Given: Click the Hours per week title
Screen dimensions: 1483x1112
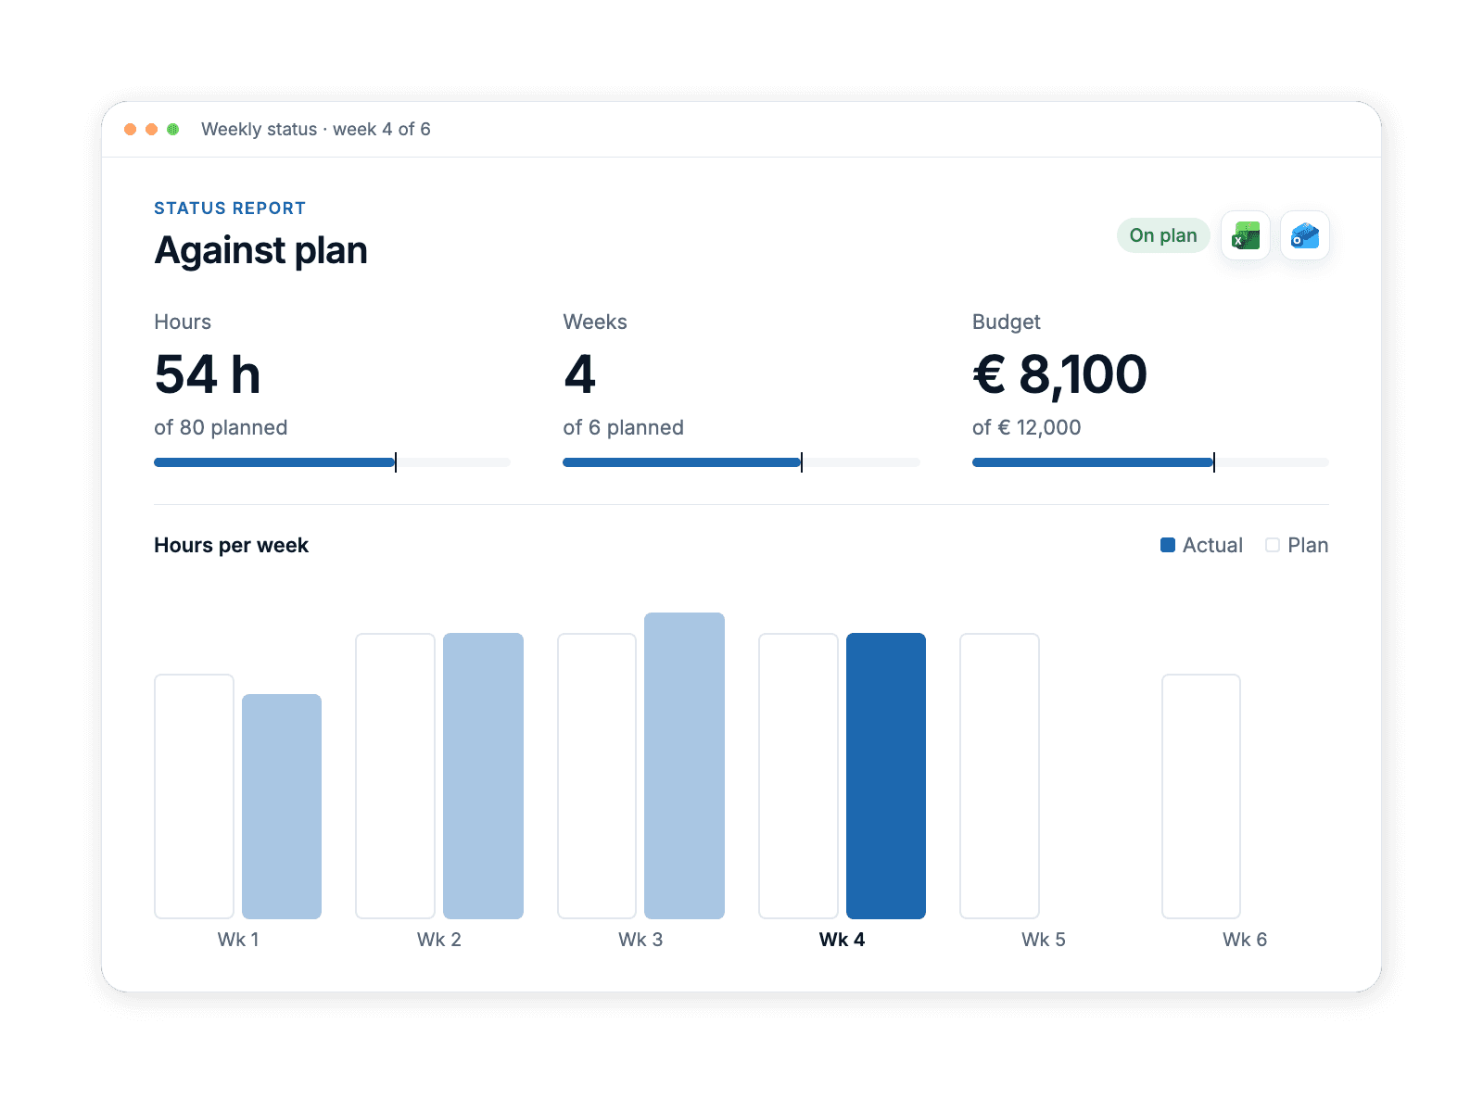Looking at the screenshot, I should click(x=231, y=545).
